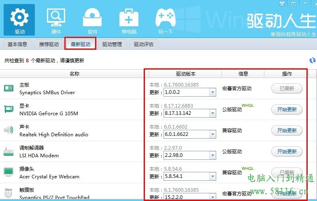The width and height of the screenshot is (317, 201).
Task: Open the 驱动评估 tab
Action: tap(144, 44)
